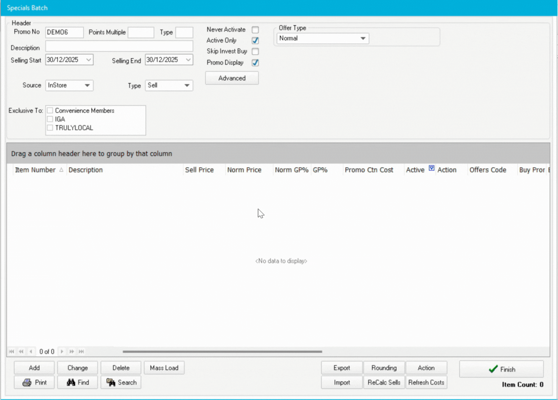Viewport: 558px width, 400px height.
Task: Open the Selling Start date picker
Action: (88, 60)
